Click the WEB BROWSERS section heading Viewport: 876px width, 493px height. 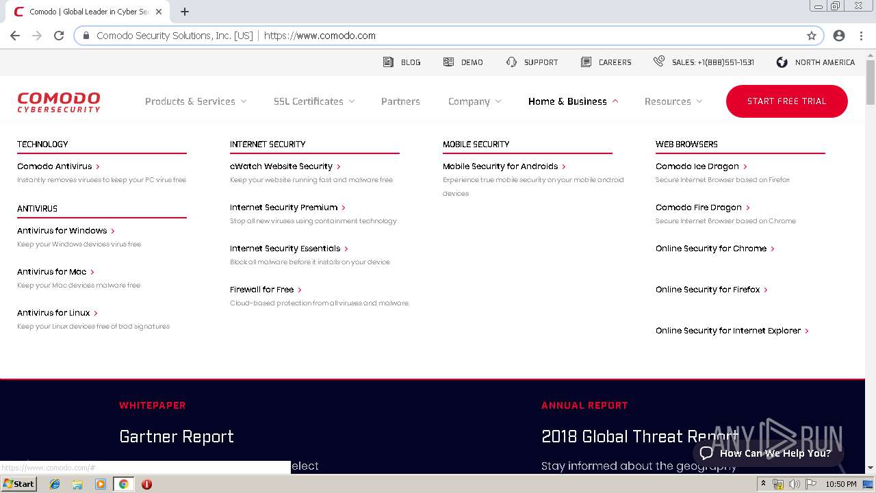(x=686, y=144)
